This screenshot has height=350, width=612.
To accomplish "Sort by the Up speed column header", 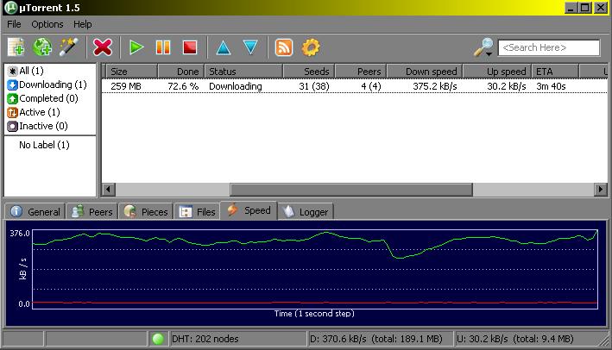I will coord(497,72).
